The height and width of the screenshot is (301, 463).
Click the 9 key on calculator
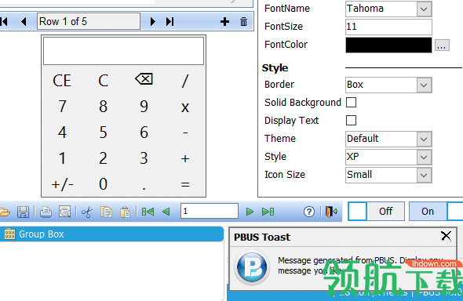tap(144, 107)
